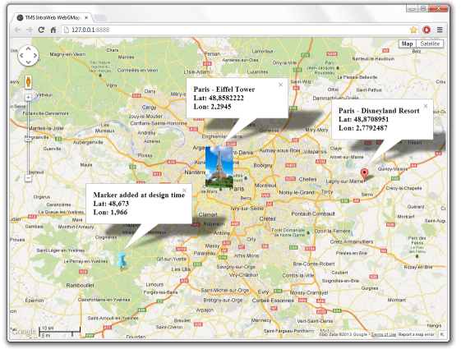
Task: Select the TMS IntraWeb WebGMaps tab
Action: click(x=53, y=17)
